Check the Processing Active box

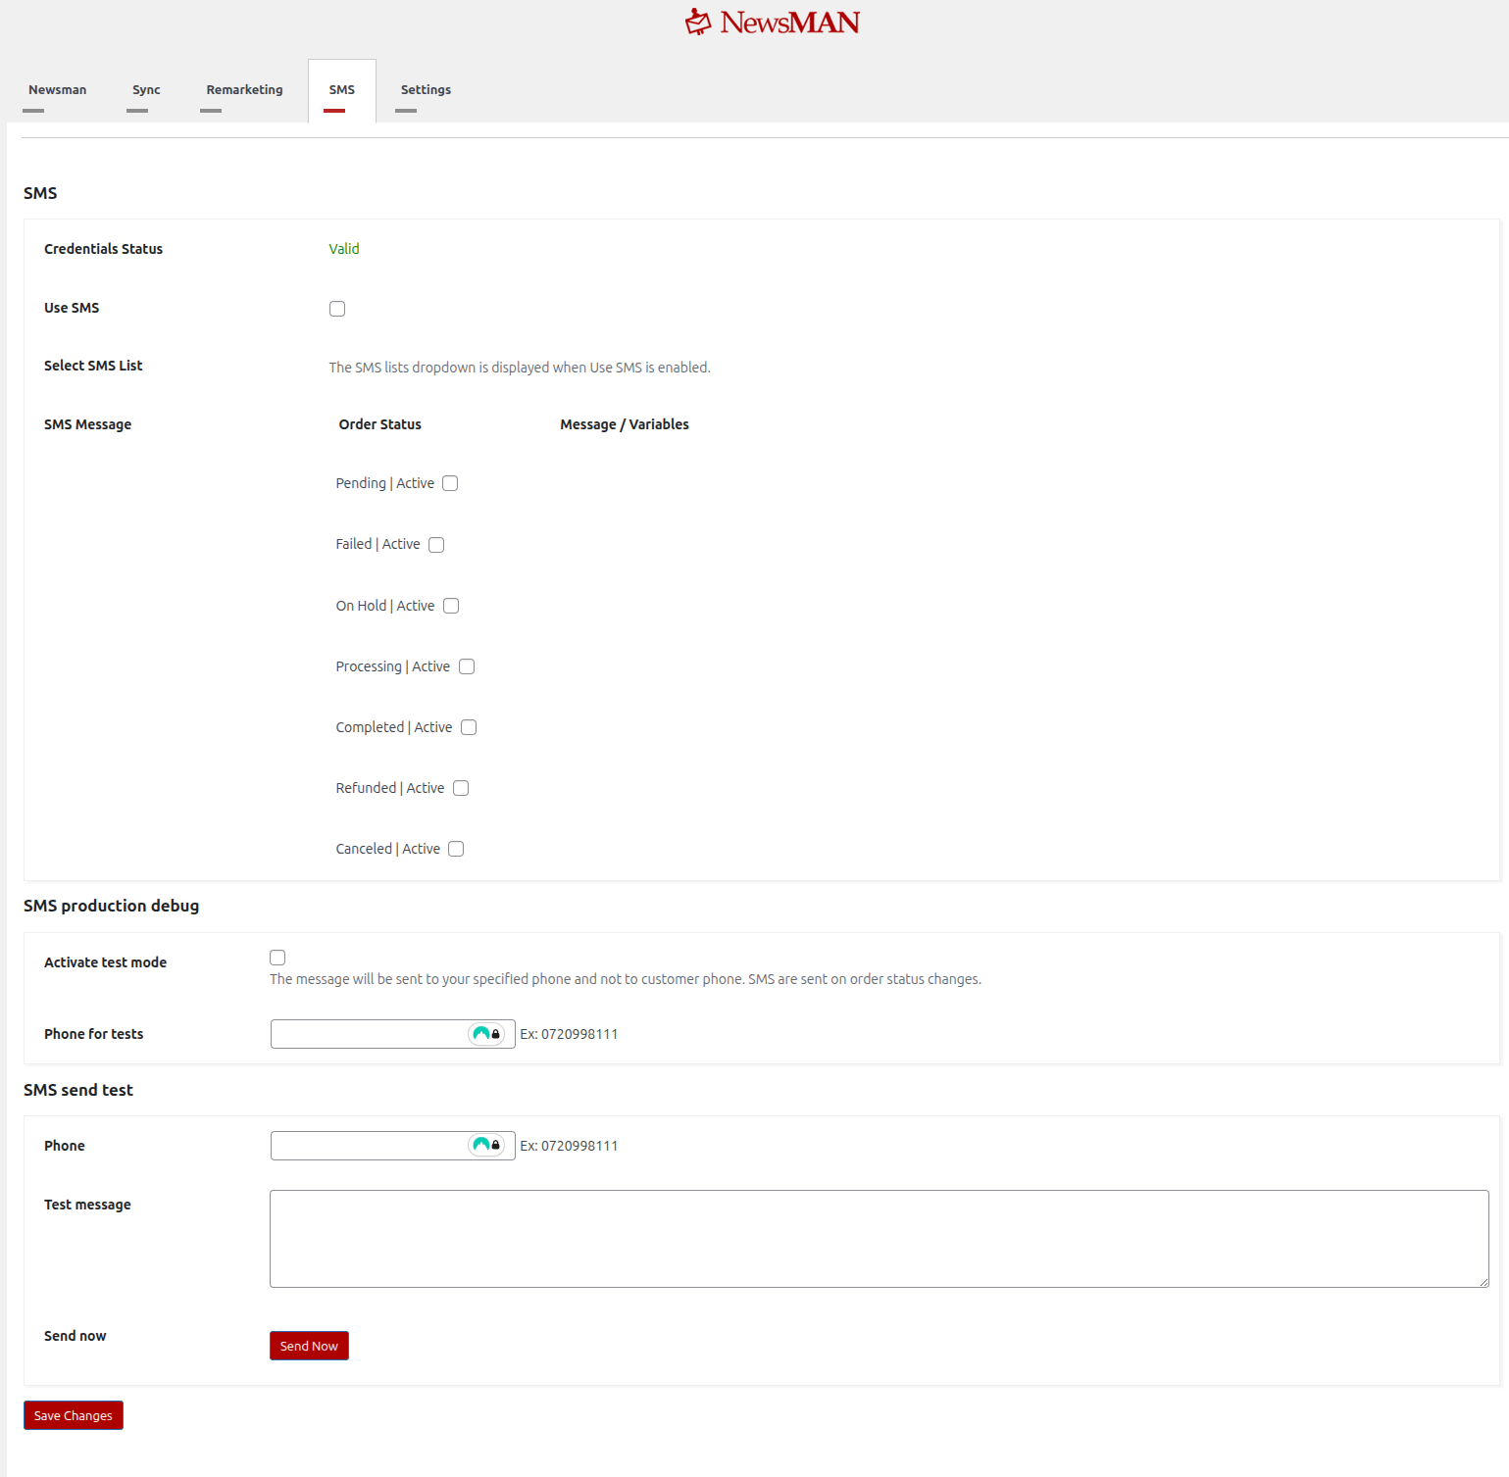click(467, 666)
